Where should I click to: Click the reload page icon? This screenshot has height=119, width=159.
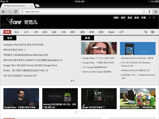click(x=16, y=12)
